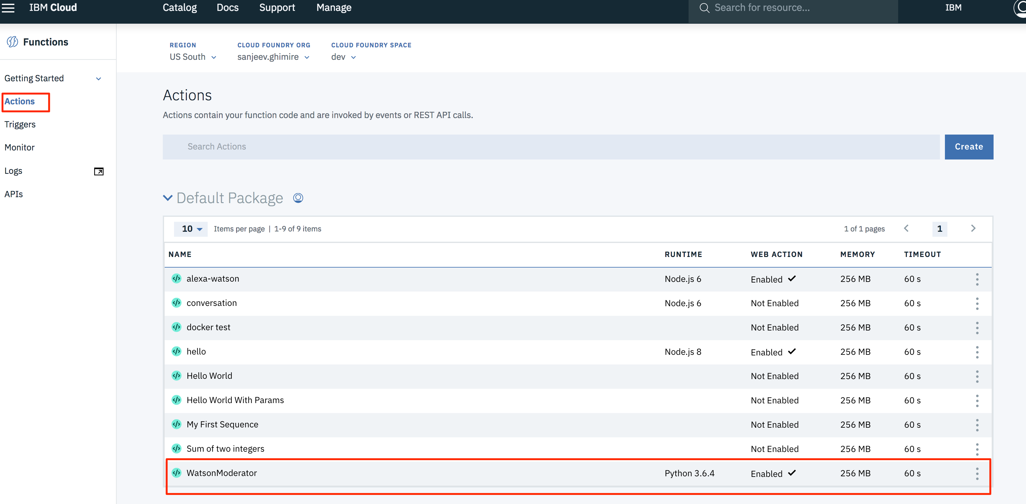Screen dimensions: 1026x504
Task: Click the Functions logo icon
Action: [12, 42]
